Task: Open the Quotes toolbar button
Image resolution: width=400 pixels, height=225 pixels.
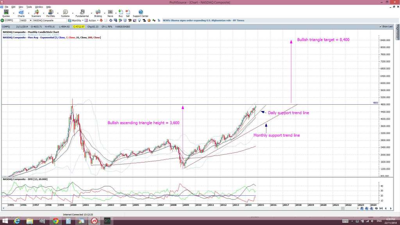Action: pos(6,13)
